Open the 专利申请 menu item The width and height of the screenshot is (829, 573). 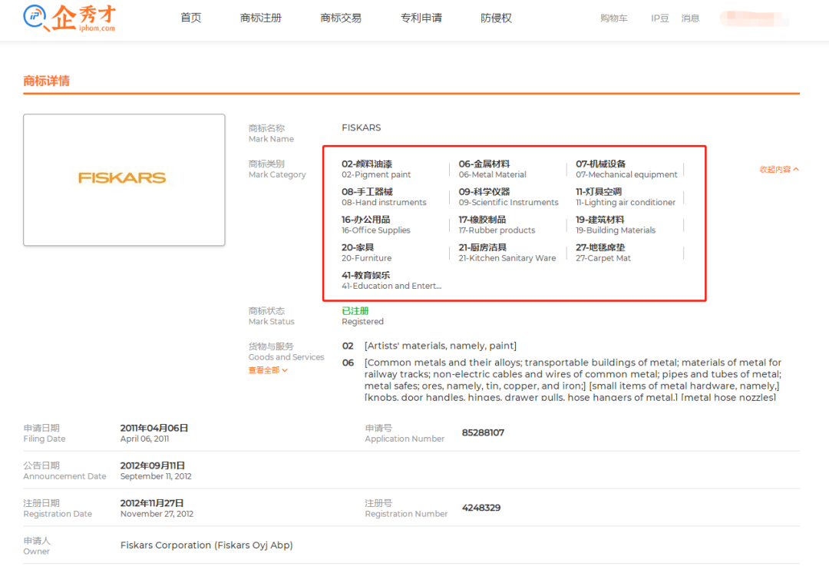(x=421, y=18)
